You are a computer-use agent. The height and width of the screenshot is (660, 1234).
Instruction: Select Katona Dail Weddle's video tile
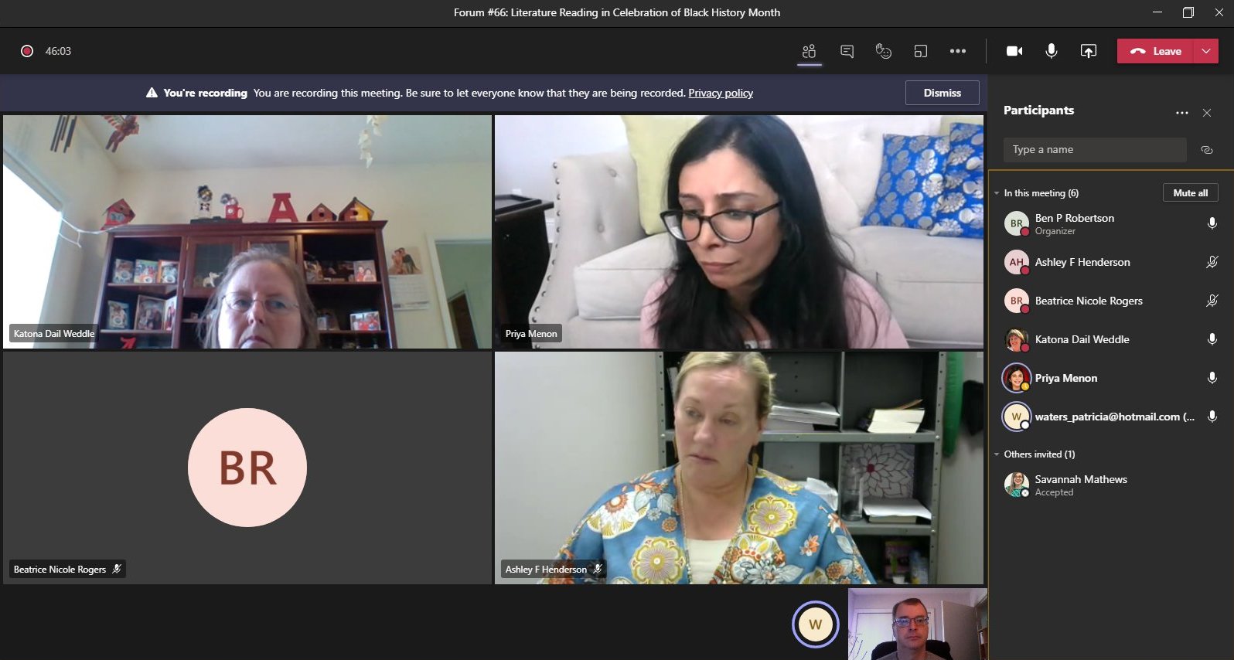tap(247, 232)
